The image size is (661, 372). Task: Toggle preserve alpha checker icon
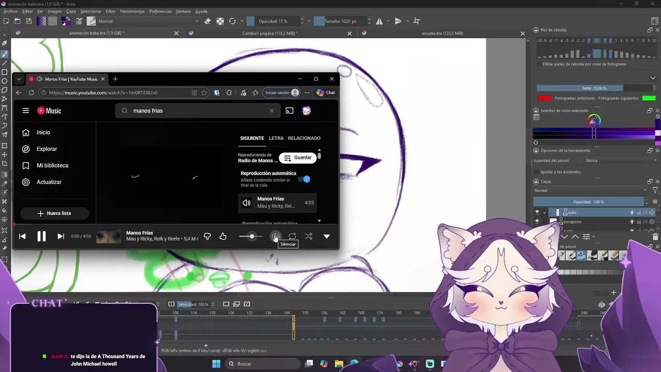[x=220, y=21]
